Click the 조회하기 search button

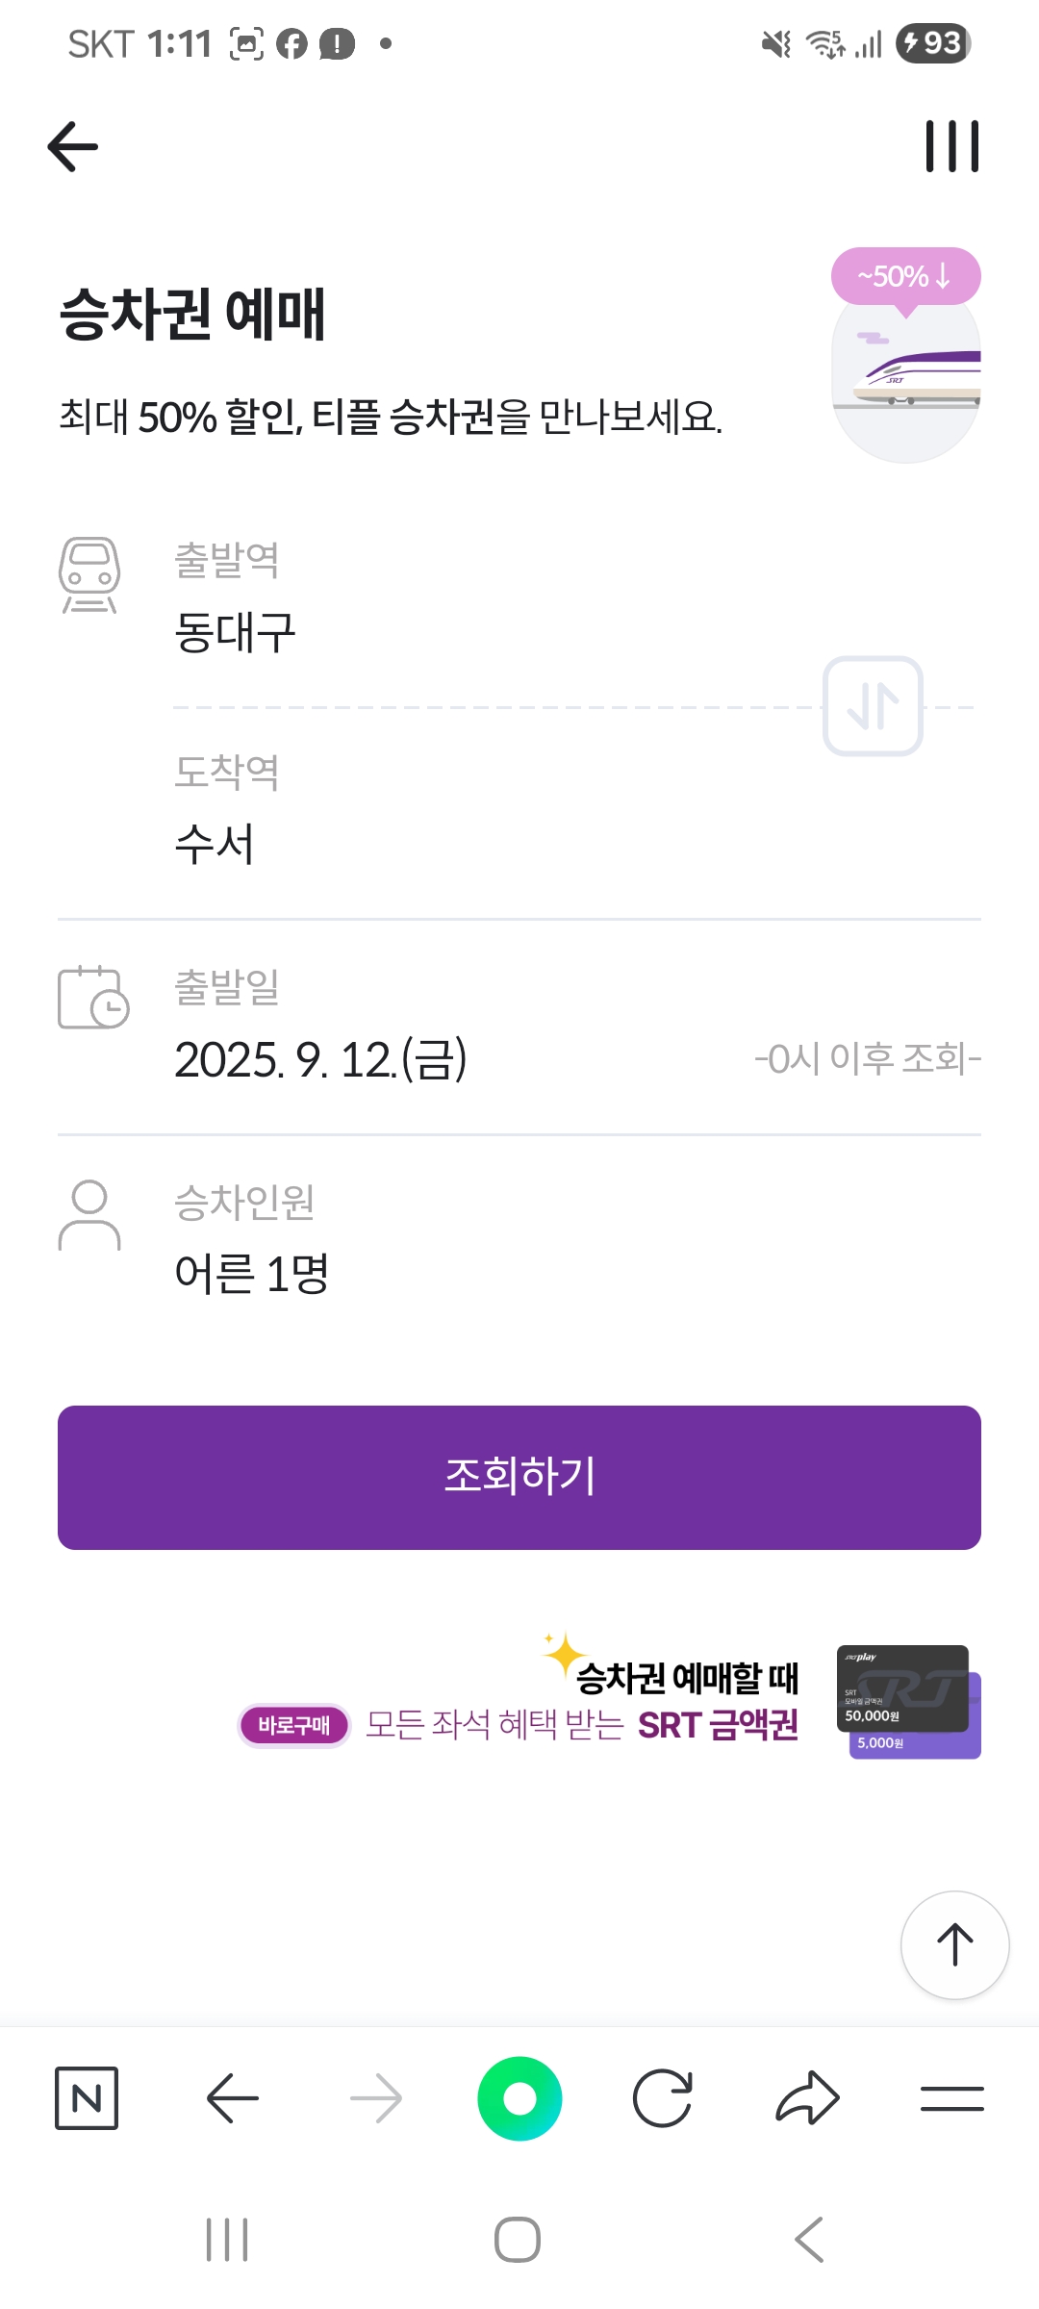point(519,1477)
